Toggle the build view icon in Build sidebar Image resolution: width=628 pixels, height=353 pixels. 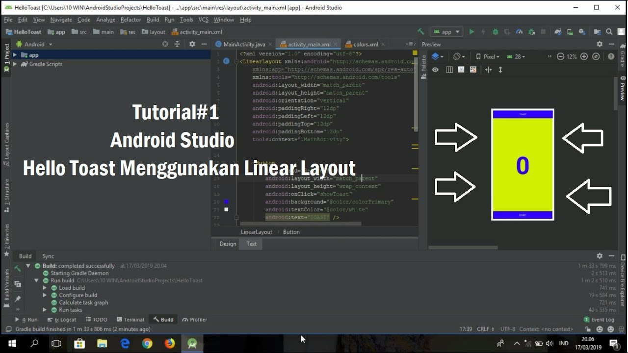coord(18,284)
